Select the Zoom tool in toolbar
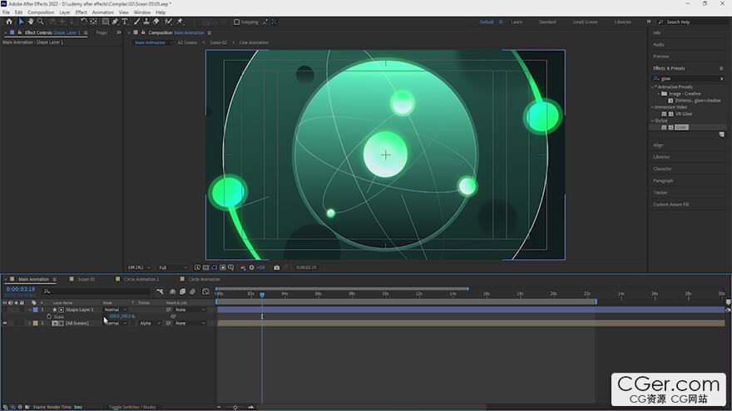The image size is (732, 411). pyautogui.click(x=41, y=22)
